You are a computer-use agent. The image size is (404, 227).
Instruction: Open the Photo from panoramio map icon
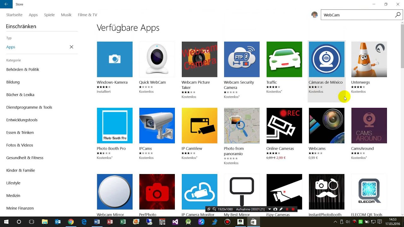tap(242, 125)
